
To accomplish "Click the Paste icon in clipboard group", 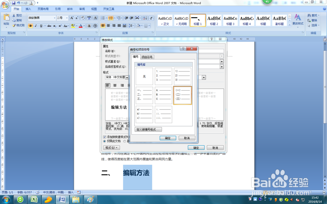I will coord(6,18).
